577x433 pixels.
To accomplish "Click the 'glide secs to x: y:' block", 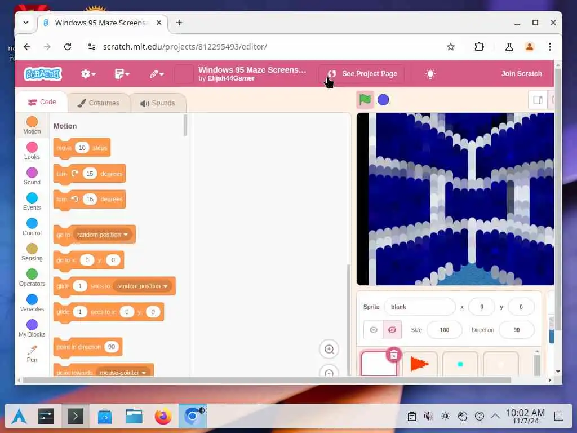I will coord(109,312).
